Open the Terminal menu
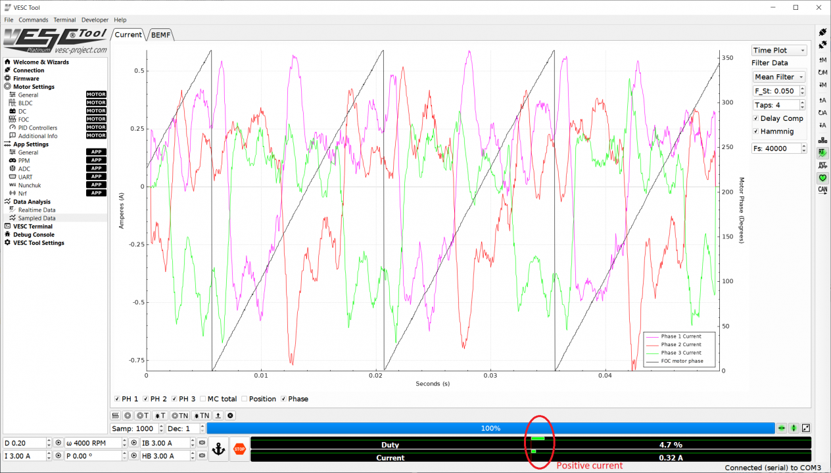The height and width of the screenshot is (473, 831). (x=64, y=20)
